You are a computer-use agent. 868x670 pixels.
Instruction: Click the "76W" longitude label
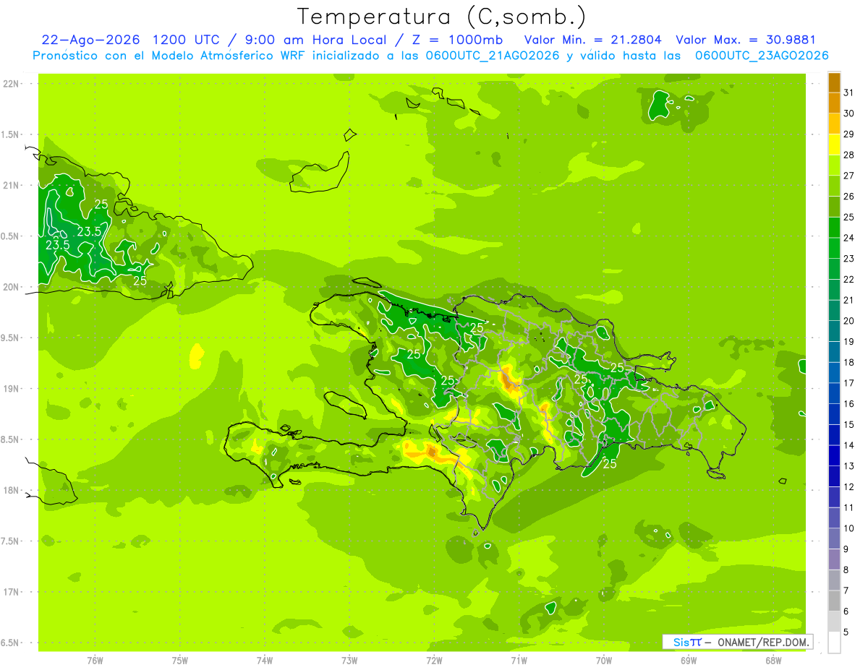[95, 661]
